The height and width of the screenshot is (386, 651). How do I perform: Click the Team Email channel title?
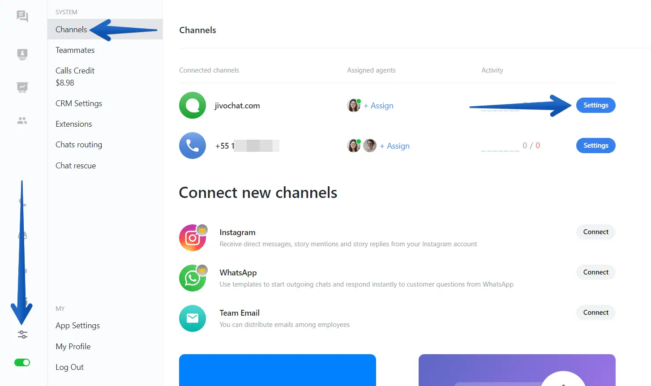(x=240, y=313)
